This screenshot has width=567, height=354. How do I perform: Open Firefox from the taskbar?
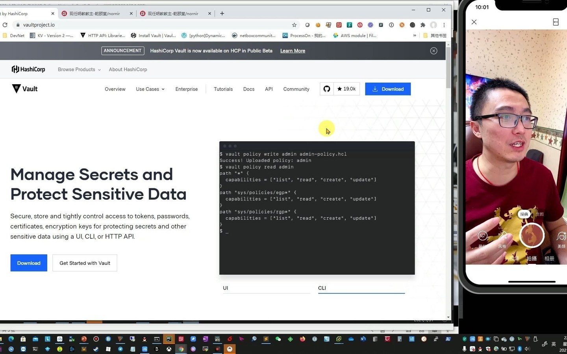[x=302, y=339]
